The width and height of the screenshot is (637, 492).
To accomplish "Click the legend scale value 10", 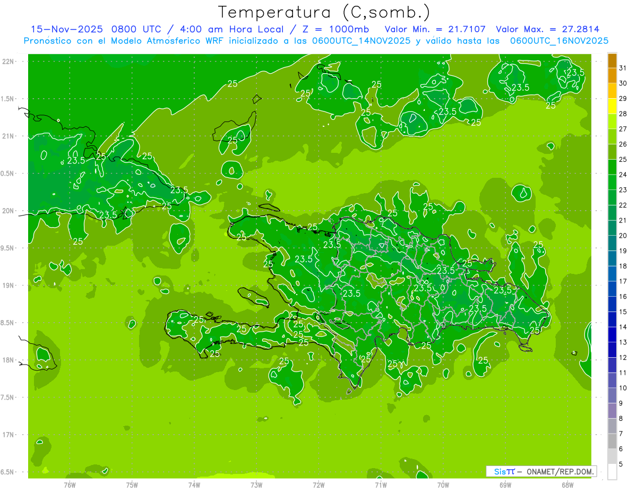I will click(x=623, y=388).
